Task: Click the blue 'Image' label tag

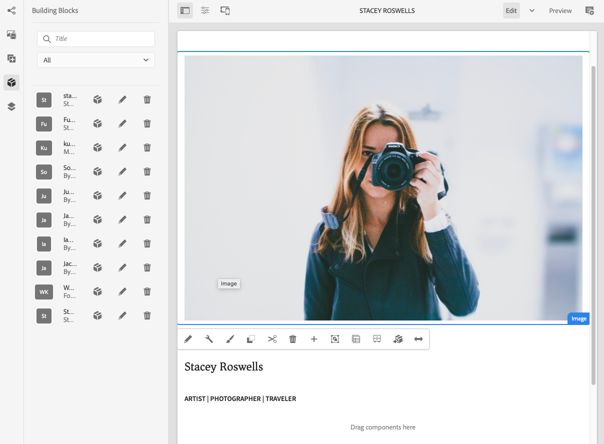Action: click(578, 318)
